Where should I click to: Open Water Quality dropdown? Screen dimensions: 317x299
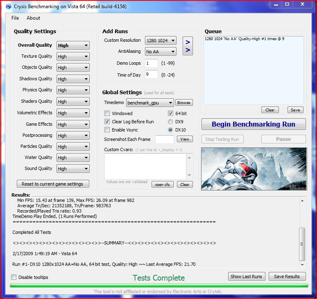click(73, 157)
